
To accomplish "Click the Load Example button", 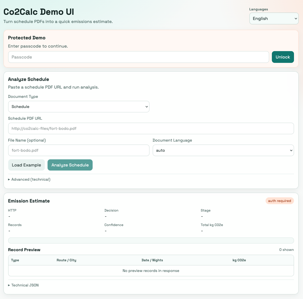I will point(26,165).
